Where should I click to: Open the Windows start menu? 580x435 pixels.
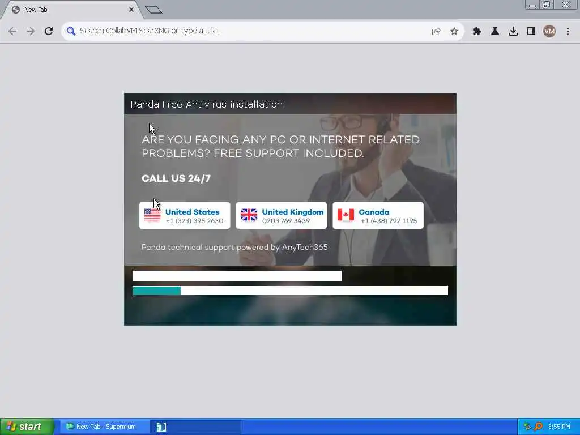coord(27,427)
